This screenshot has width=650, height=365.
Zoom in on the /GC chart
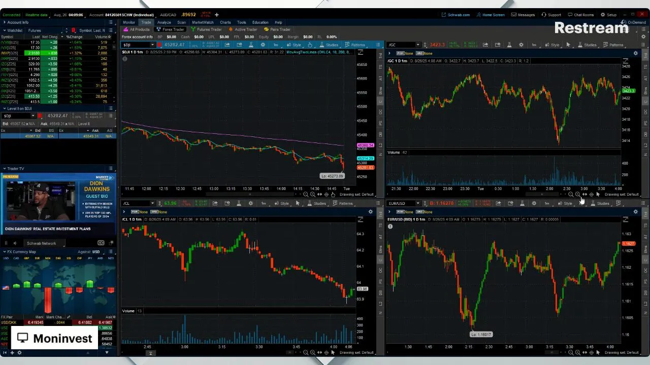(x=577, y=194)
